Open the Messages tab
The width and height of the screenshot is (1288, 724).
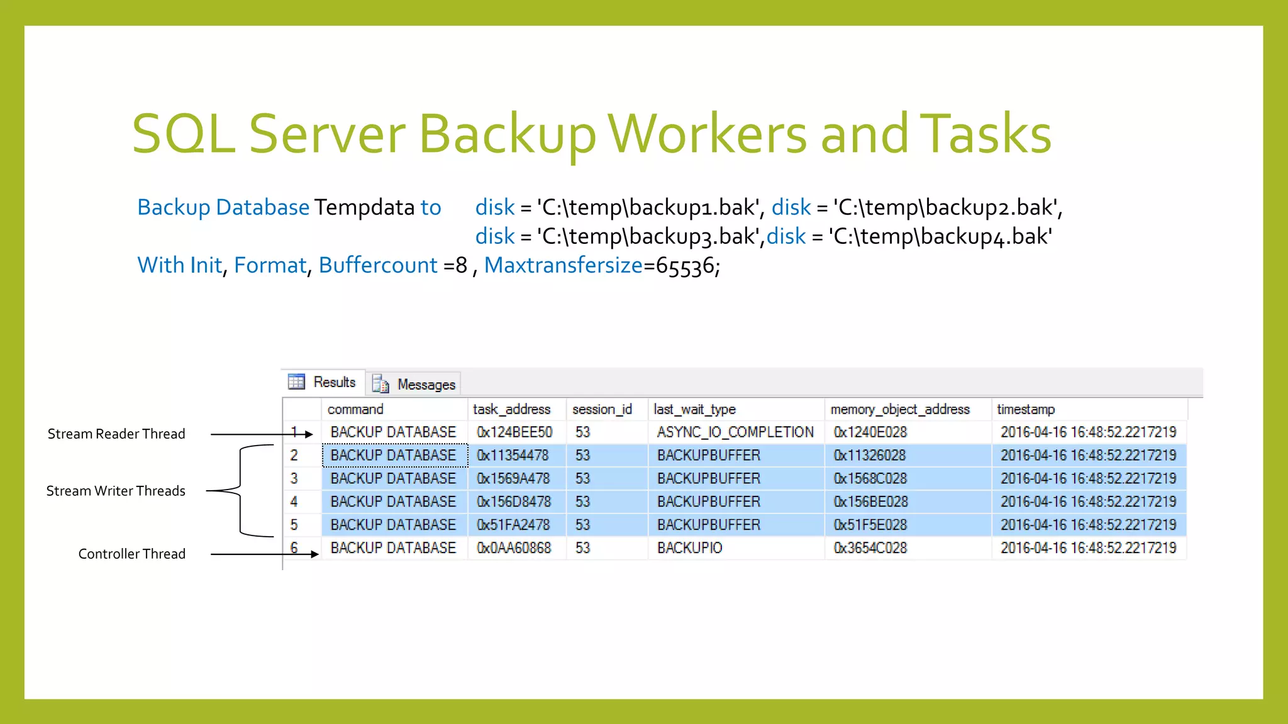426,384
